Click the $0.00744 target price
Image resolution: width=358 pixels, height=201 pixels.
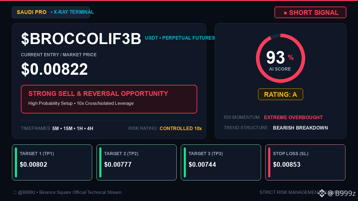pos(202,164)
